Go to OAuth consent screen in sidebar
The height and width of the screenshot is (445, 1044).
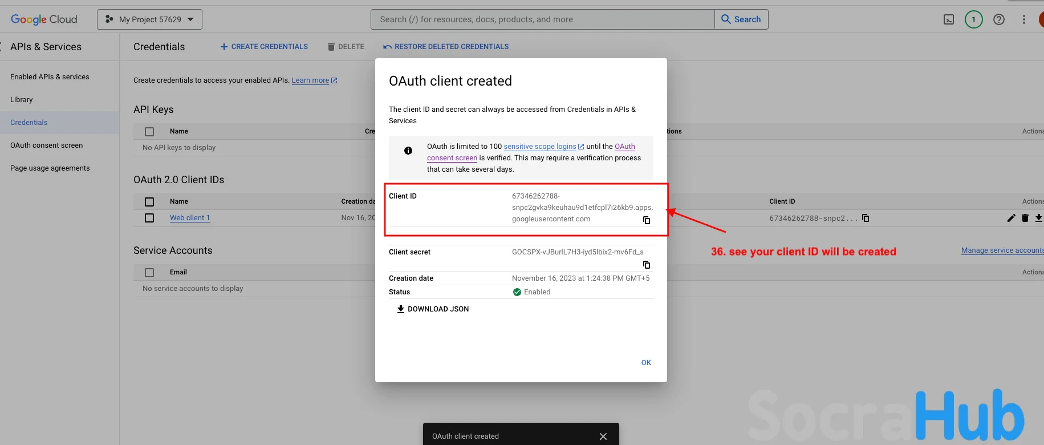click(47, 145)
